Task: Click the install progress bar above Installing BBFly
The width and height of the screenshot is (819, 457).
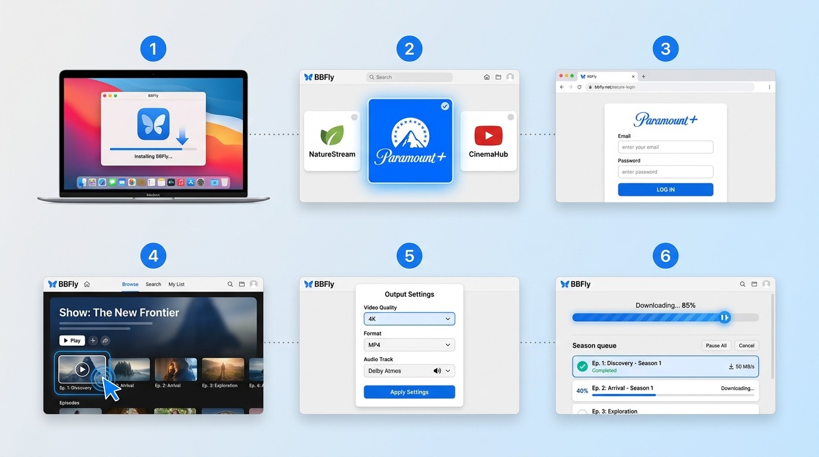Action: point(154,149)
